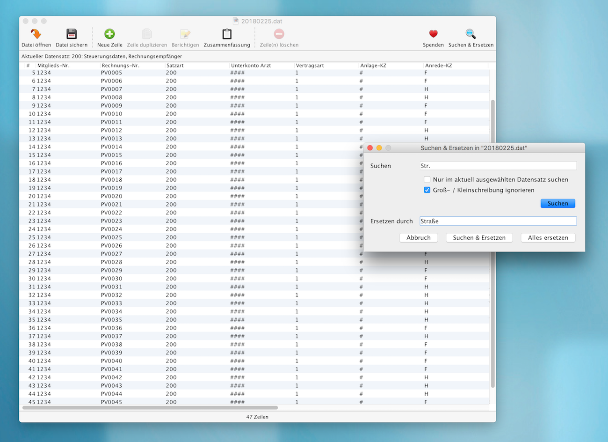Click the Mitglieds-Nr. column header

(x=53, y=66)
